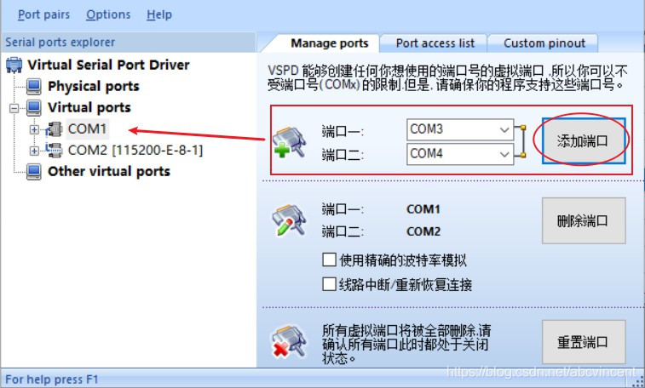Switch to the Manage ports tab
This screenshot has width=645, height=388.
329,43
